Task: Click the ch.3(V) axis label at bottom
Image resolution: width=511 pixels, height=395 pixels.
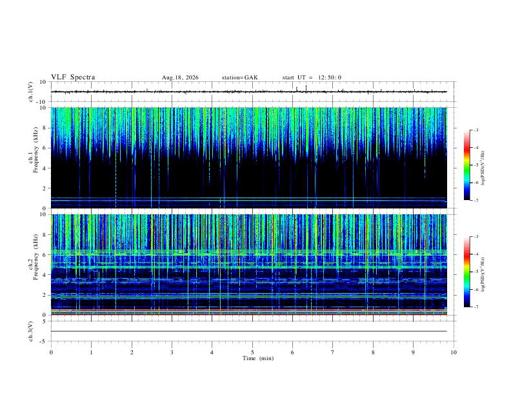Action: (31, 331)
